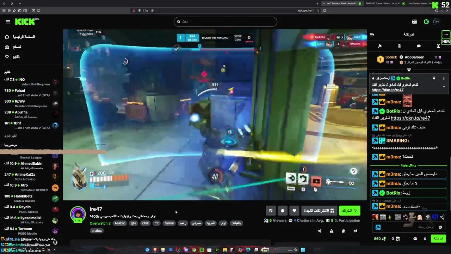Click the 3MARING username in chat
This screenshot has width=451, height=254.
click(397, 141)
